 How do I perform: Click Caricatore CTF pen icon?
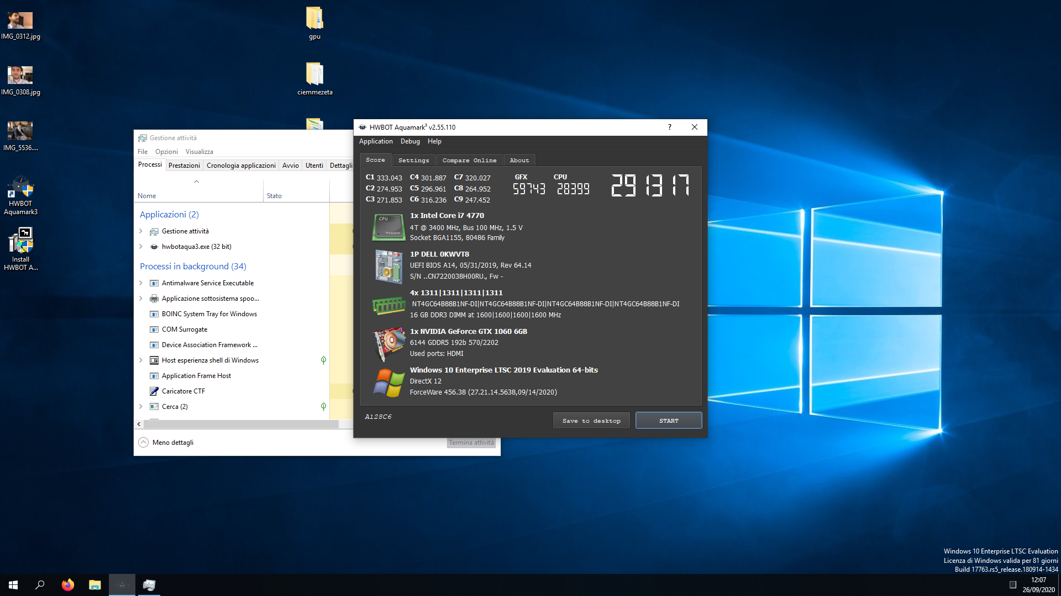point(154,391)
